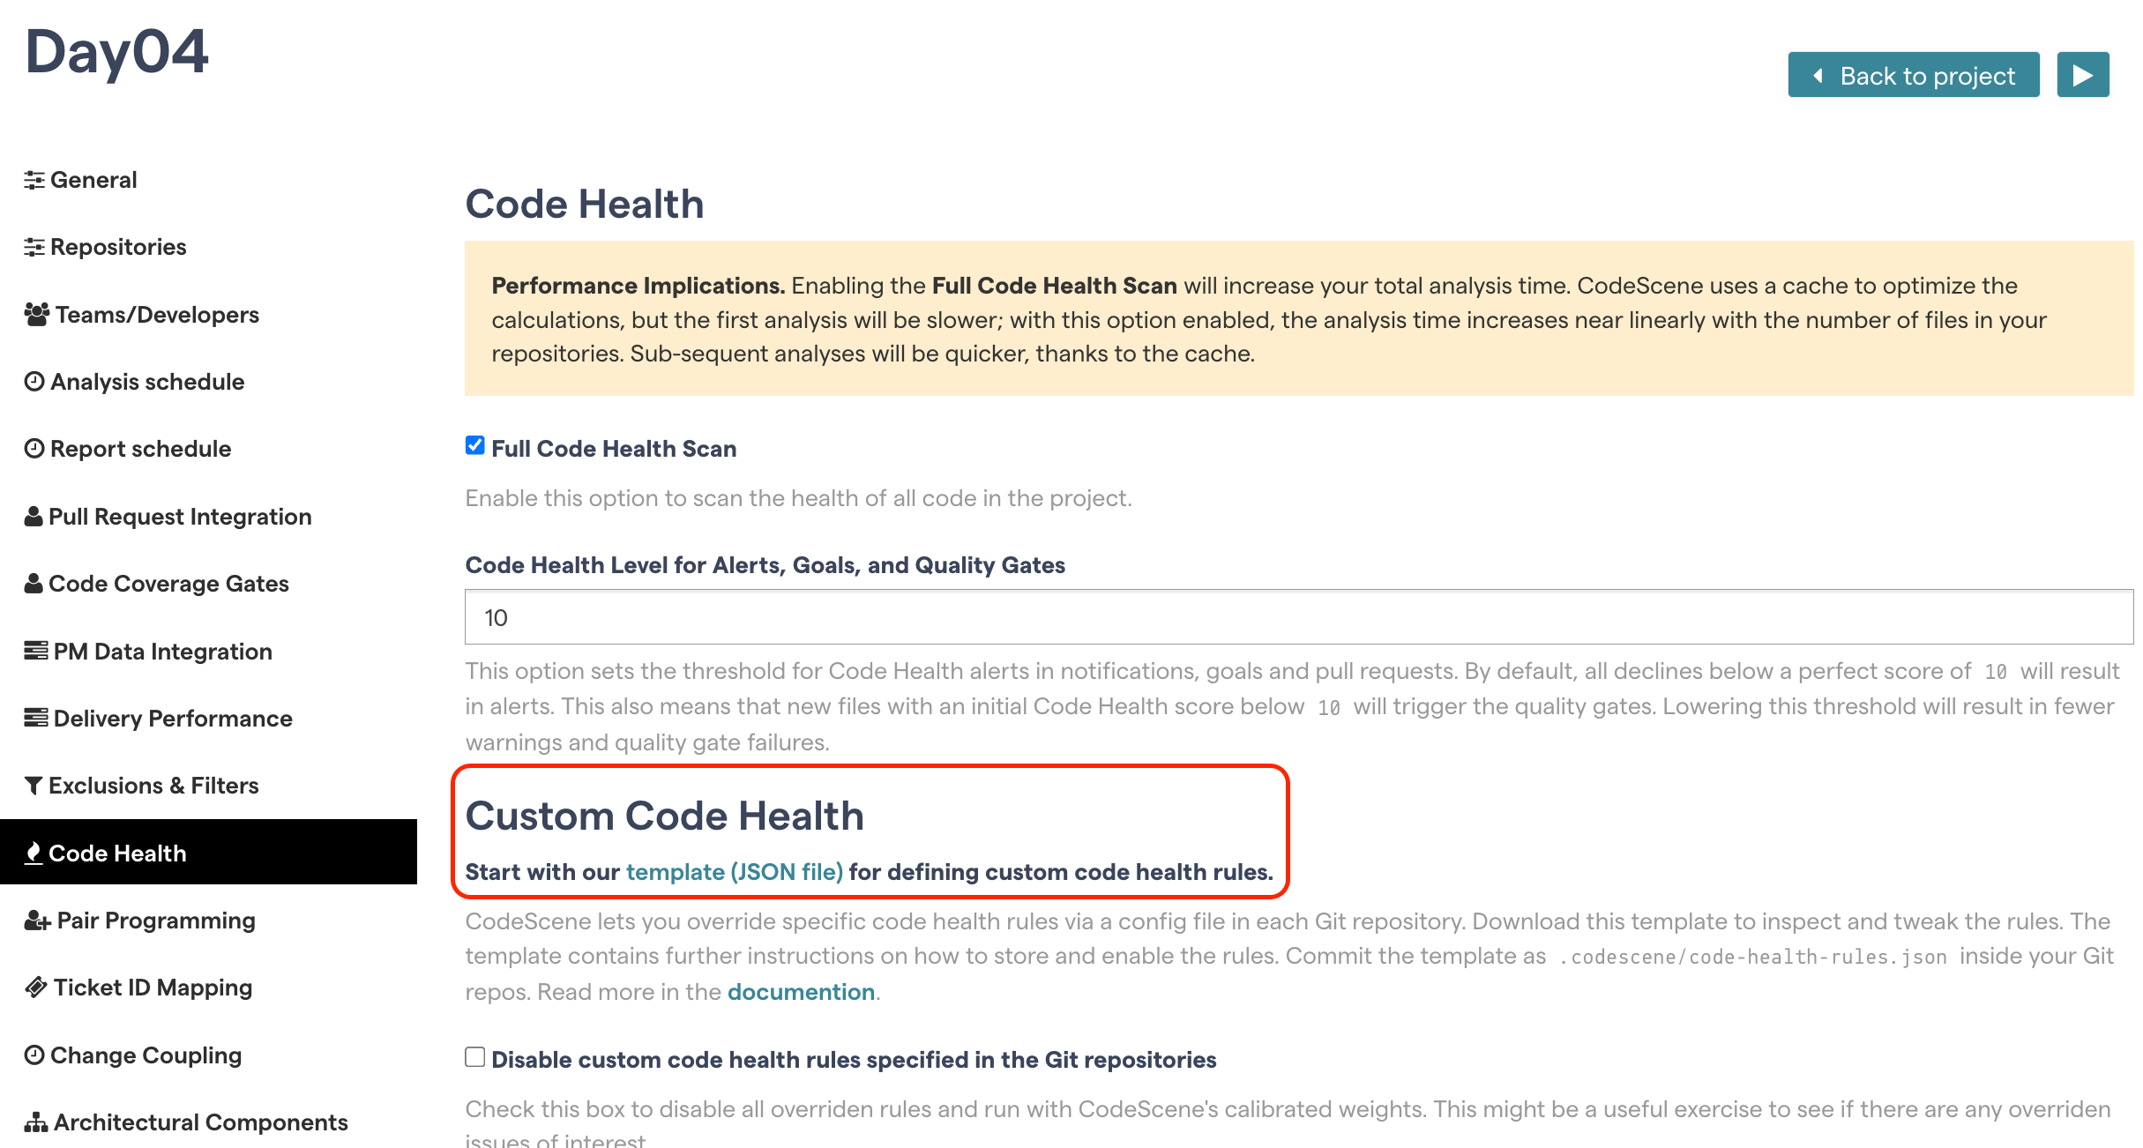Click the Code Health page heading

(x=585, y=204)
